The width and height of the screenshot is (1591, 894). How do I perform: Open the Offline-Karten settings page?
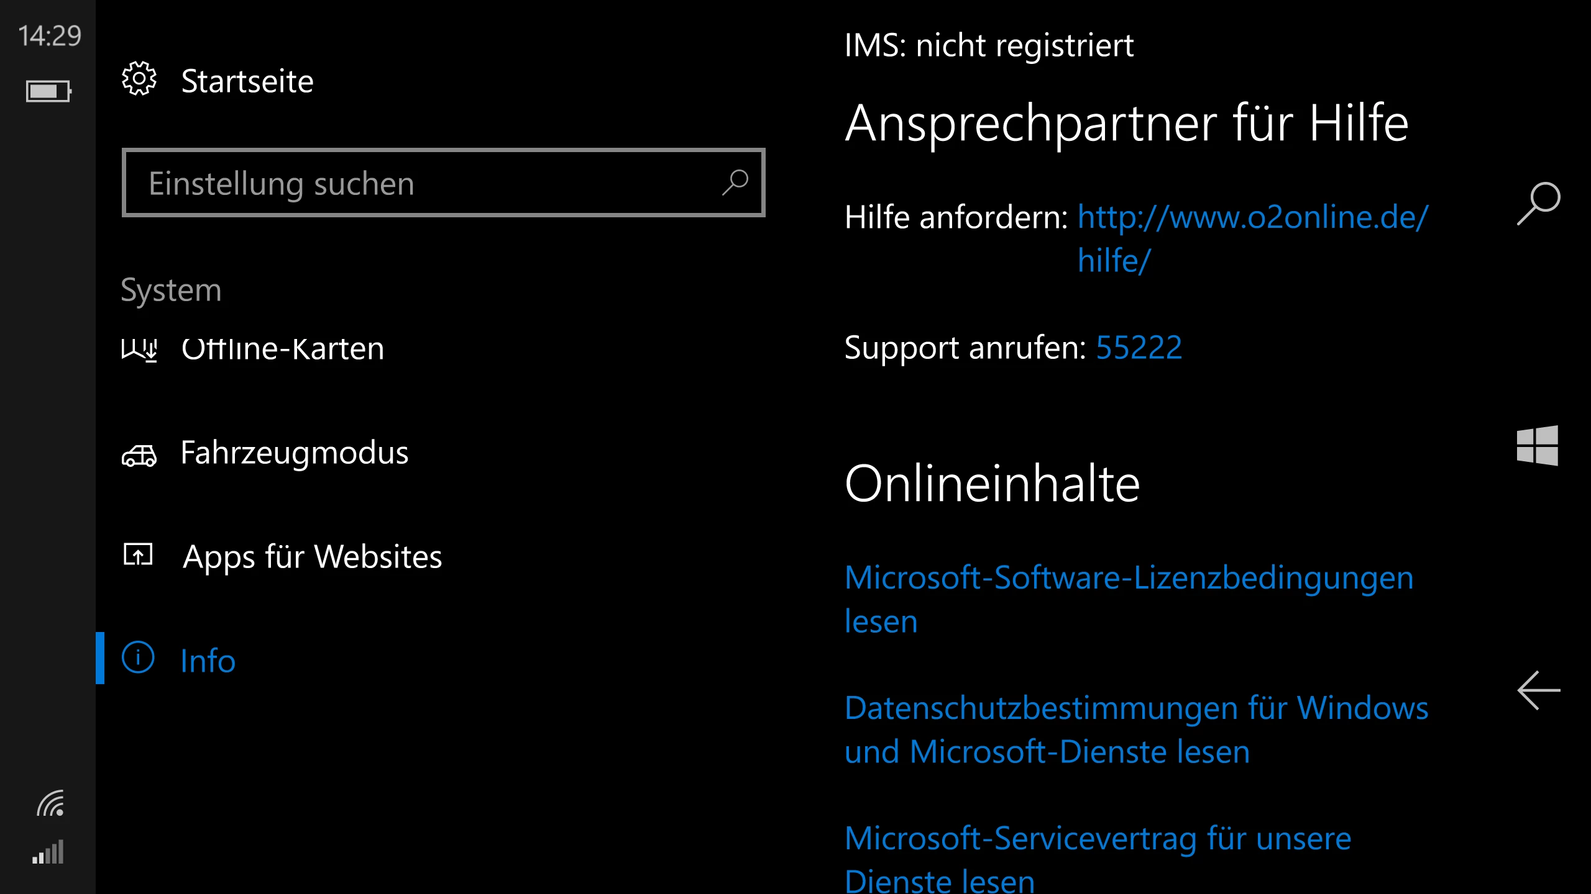[x=283, y=349]
